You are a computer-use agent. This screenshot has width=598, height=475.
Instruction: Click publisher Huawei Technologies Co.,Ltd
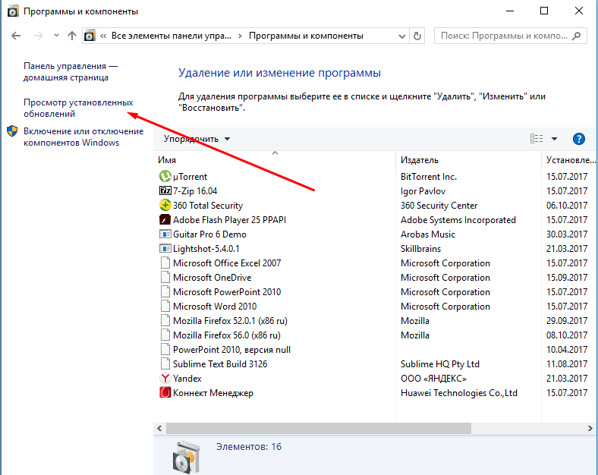pos(459,392)
